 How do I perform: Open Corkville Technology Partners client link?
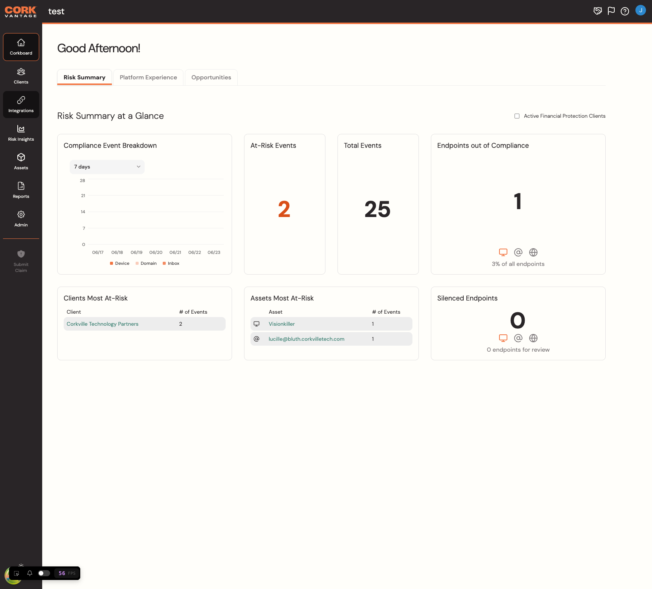(x=102, y=324)
